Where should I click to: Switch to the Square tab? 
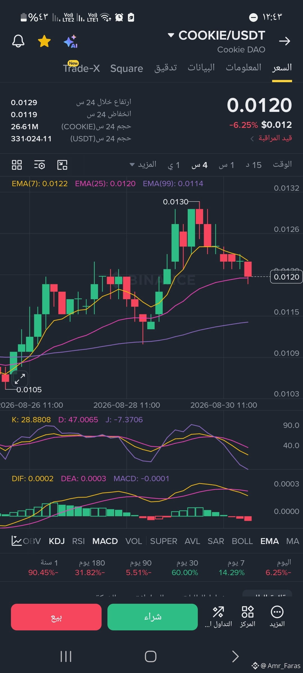[x=127, y=68]
